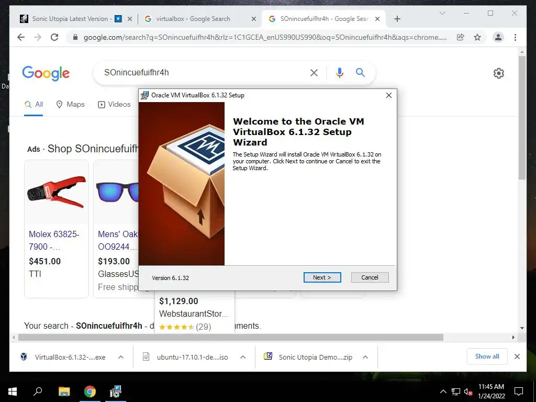Search by voice microphone icon

click(339, 72)
